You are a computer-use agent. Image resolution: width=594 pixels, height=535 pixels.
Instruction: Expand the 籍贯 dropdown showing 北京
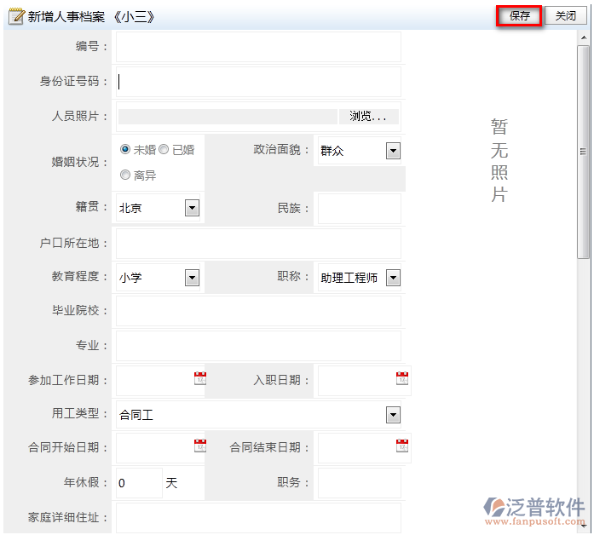click(x=192, y=208)
